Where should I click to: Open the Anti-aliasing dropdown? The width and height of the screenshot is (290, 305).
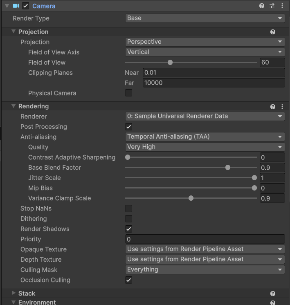(205, 137)
